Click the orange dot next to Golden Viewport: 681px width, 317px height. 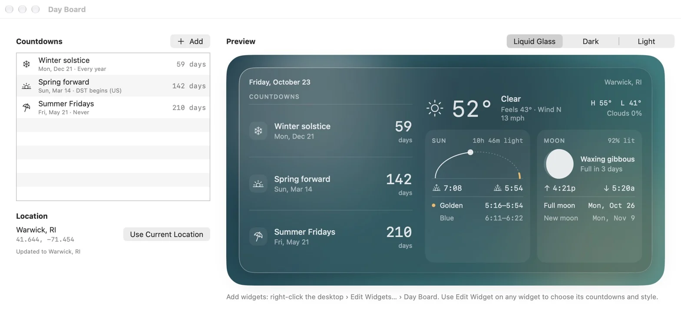point(433,205)
